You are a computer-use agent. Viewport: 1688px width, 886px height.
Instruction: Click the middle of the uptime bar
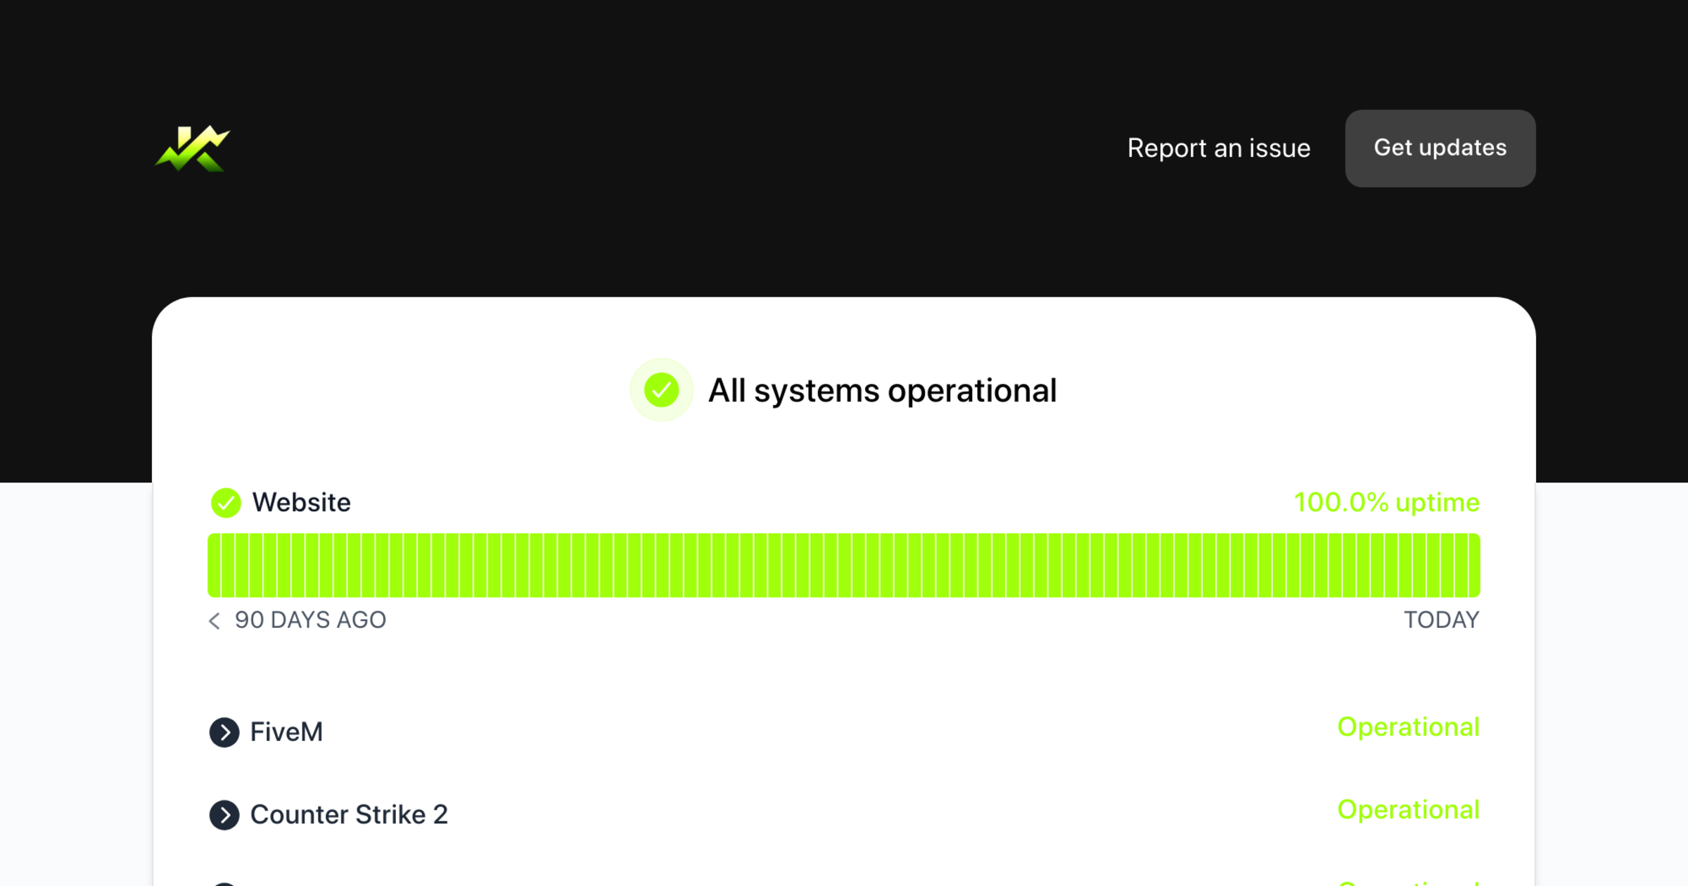coord(844,565)
